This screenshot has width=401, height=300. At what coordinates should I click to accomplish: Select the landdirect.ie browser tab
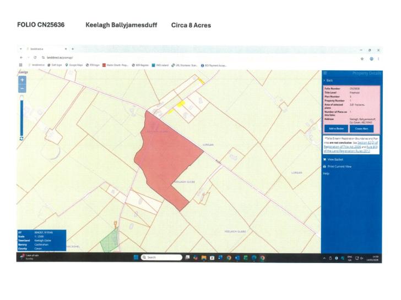click(x=46, y=49)
